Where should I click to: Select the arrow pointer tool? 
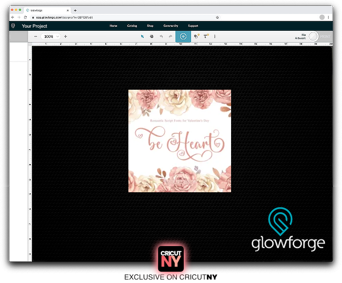tap(142, 36)
